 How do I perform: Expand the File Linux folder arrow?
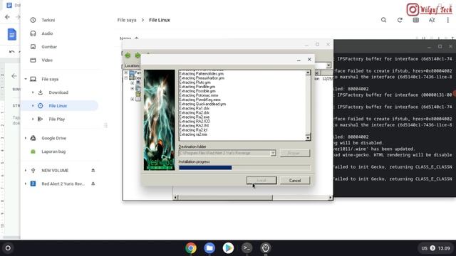tap(33, 106)
